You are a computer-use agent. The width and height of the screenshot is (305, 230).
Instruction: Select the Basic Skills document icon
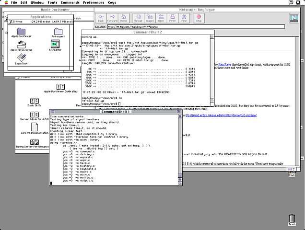tap(35, 101)
